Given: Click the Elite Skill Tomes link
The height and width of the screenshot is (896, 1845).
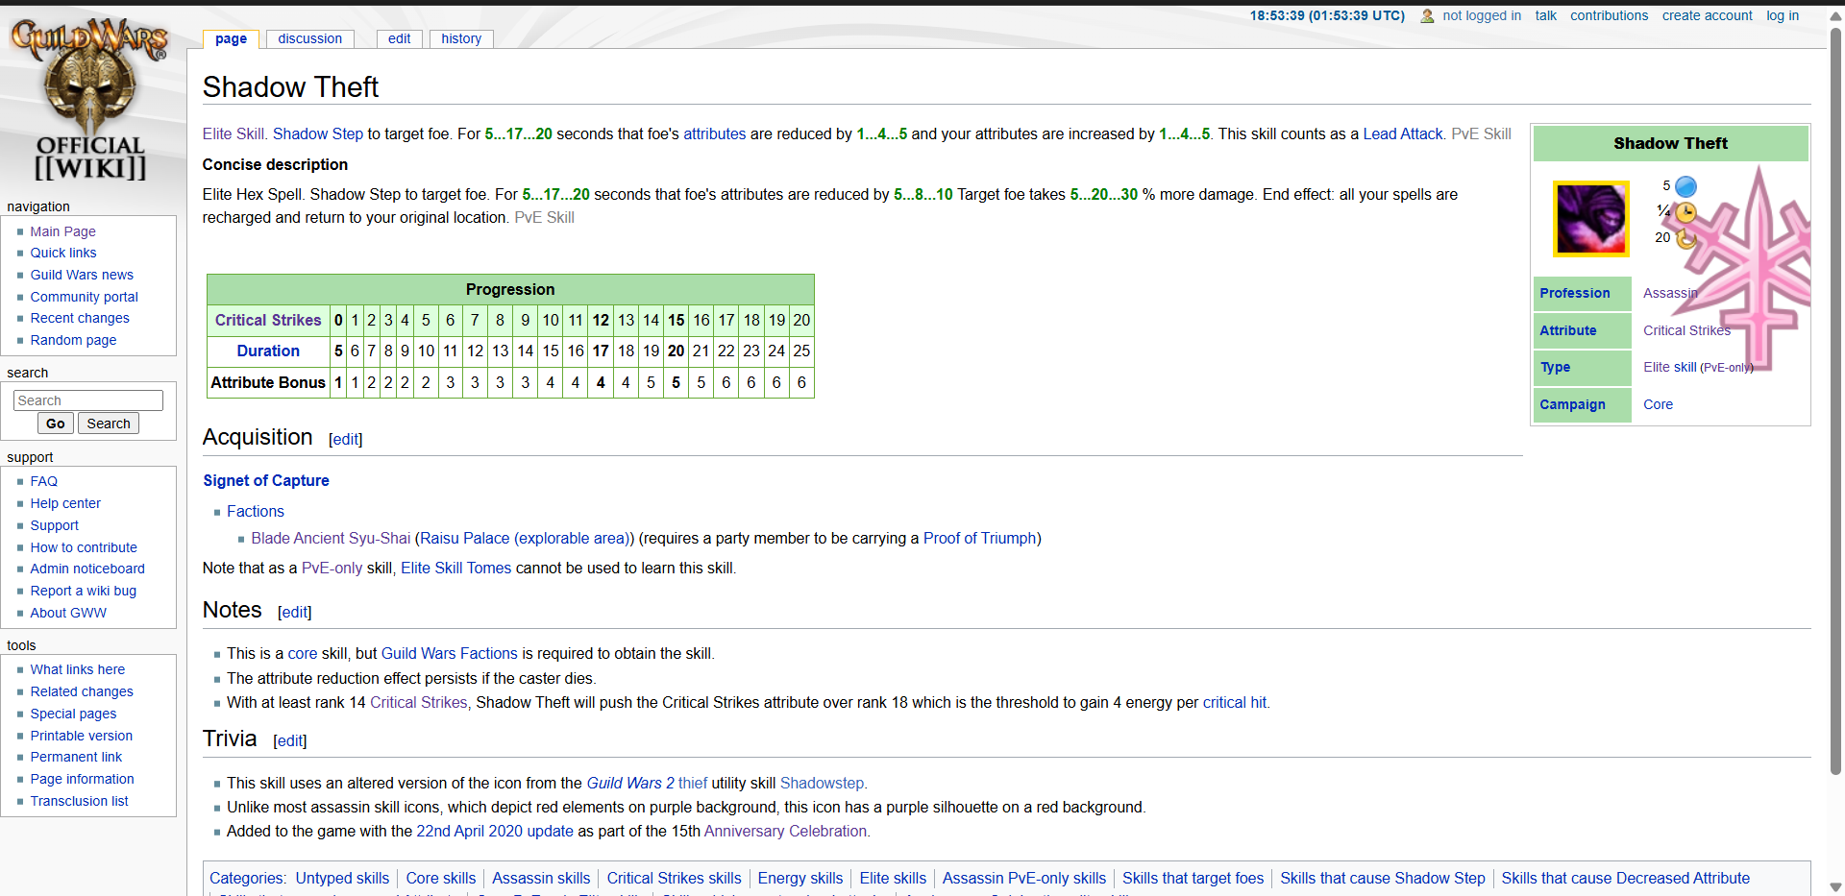Looking at the screenshot, I should click(456, 568).
